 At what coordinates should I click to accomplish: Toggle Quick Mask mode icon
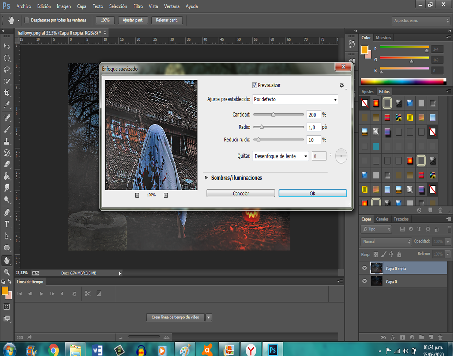(x=6, y=306)
